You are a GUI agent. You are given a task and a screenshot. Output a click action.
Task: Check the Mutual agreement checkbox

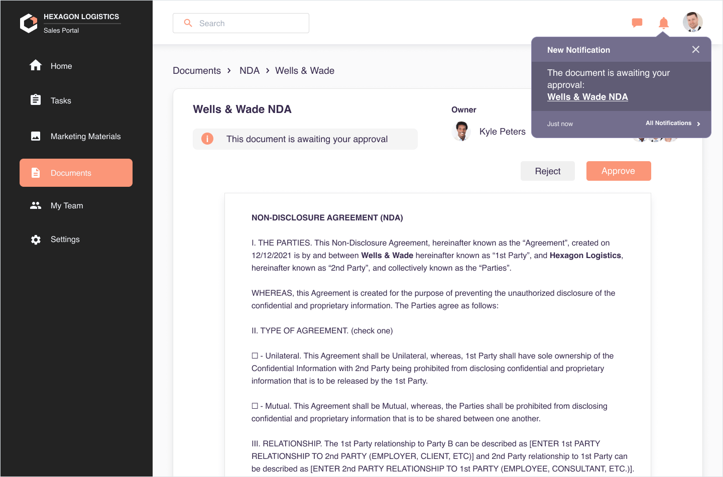(x=255, y=406)
